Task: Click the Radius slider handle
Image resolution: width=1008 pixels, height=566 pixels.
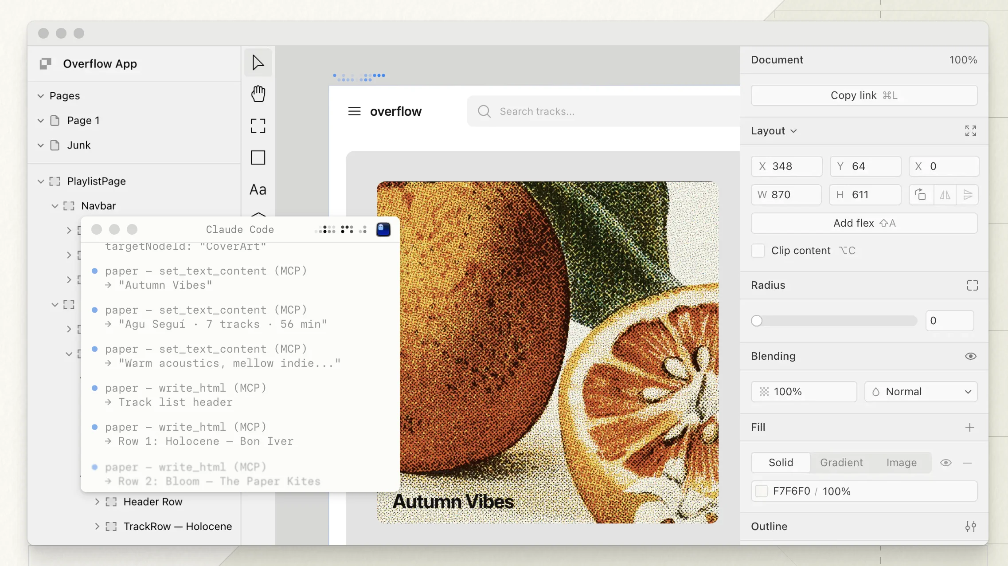Action: click(757, 321)
